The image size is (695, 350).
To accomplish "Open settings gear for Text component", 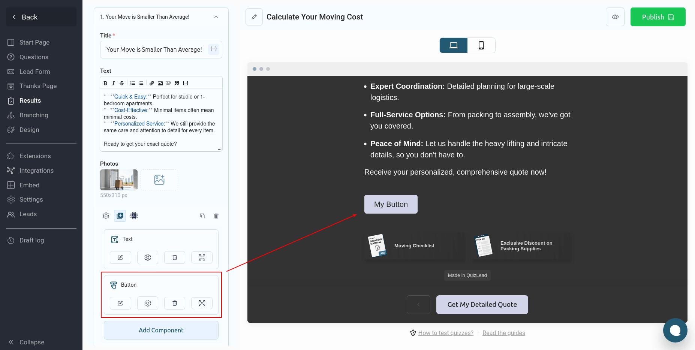I will (148, 257).
